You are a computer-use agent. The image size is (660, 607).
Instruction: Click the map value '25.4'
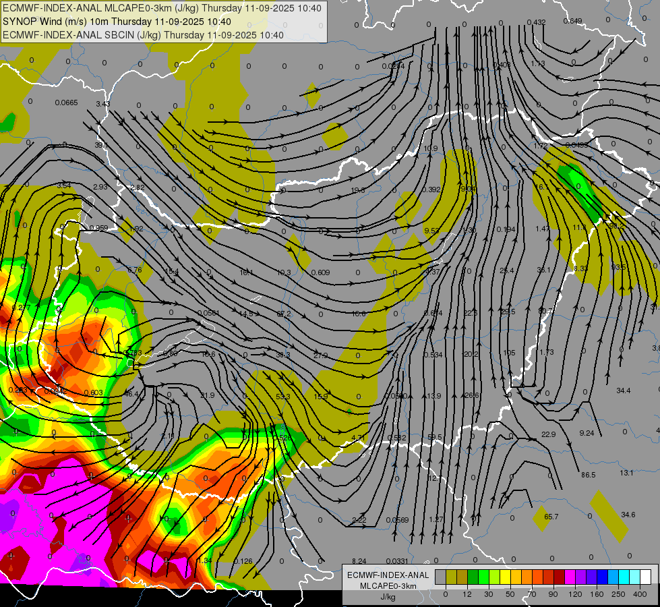pyautogui.click(x=507, y=271)
